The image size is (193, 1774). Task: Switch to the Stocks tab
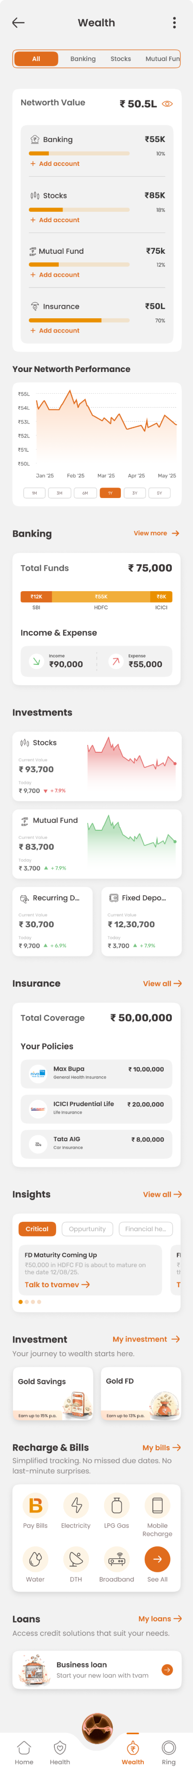(x=121, y=59)
